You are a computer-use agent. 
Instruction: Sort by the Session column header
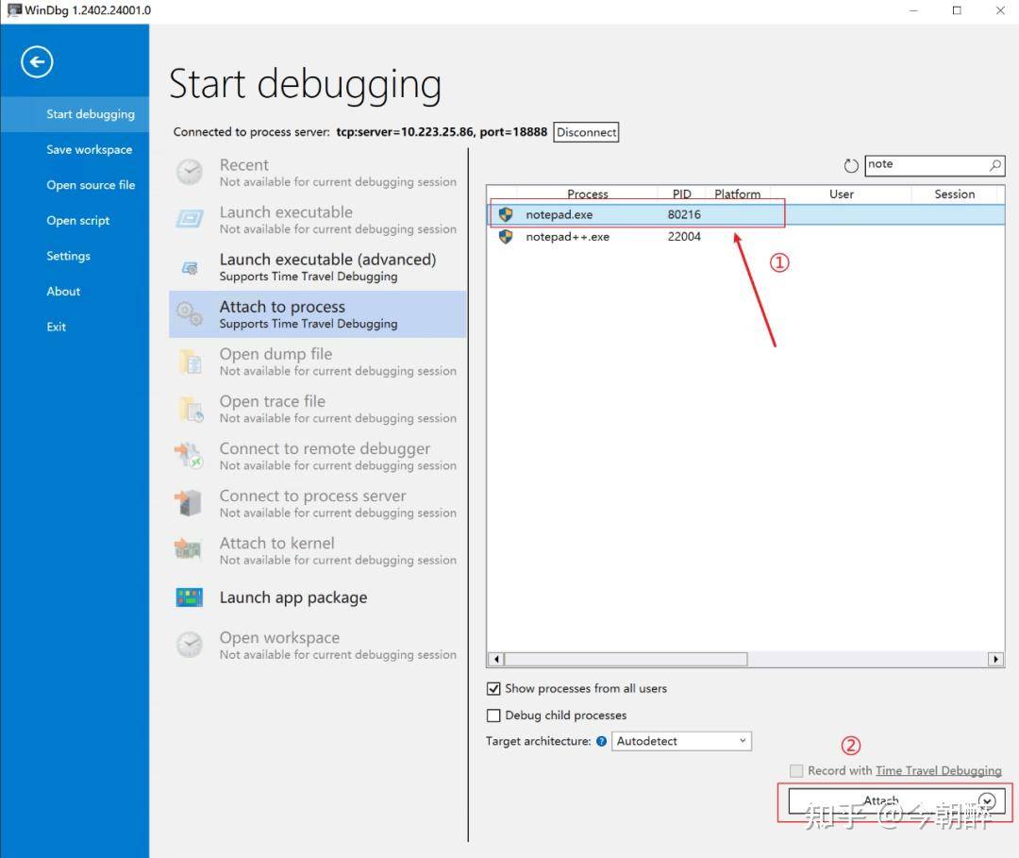tap(954, 193)
